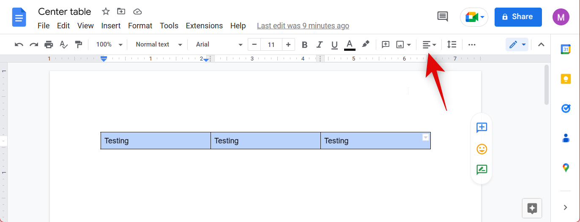Star the Center table document
The image size is (580, 222).
coord(106,11)
